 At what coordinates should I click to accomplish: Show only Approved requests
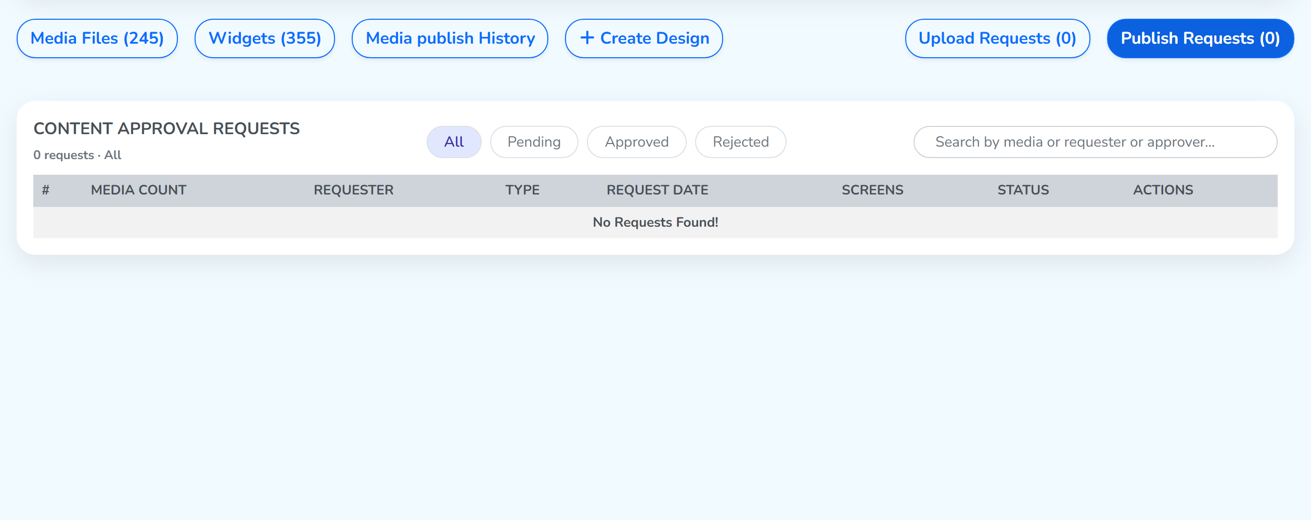[637, 142]
